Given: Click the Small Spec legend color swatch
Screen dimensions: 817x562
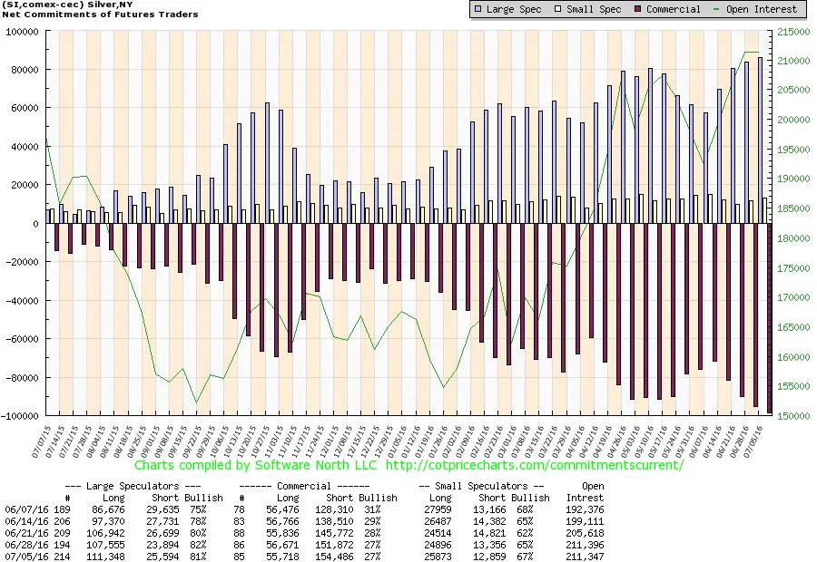Looking at the screenshot, I should click(558, 9).
